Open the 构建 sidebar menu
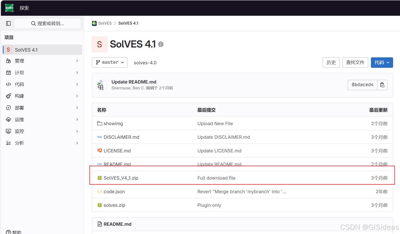The width and height of the screenshot is (400, 234). pyautogui.click(x=42, y=96)
